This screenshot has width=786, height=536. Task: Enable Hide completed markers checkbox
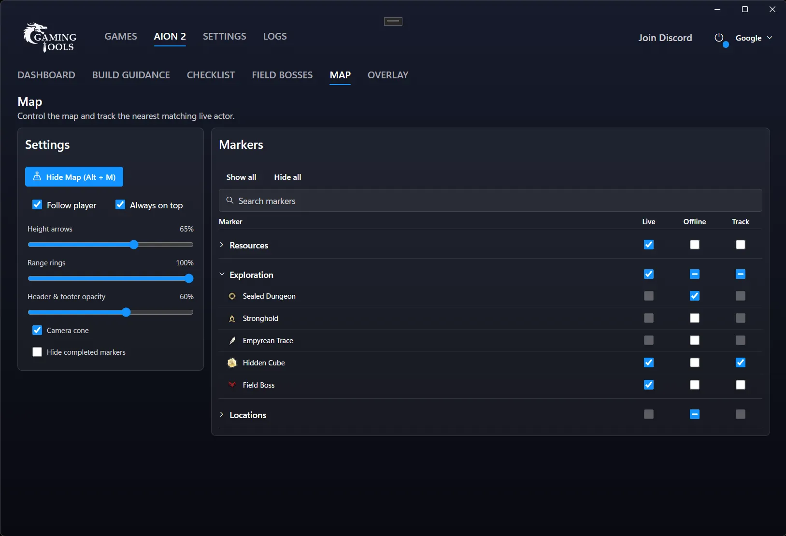(37, 352)
